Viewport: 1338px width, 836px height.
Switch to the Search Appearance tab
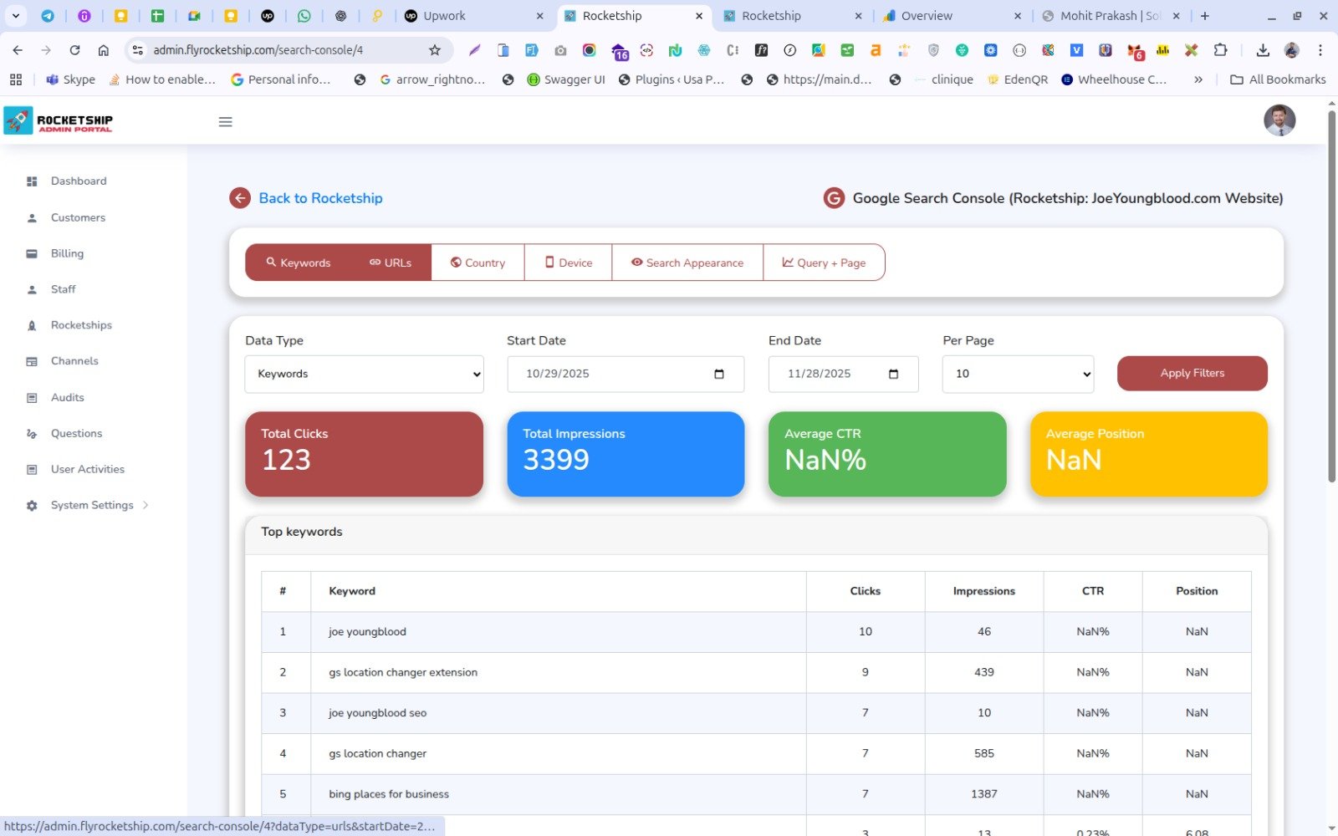click(x=687, y=263)
